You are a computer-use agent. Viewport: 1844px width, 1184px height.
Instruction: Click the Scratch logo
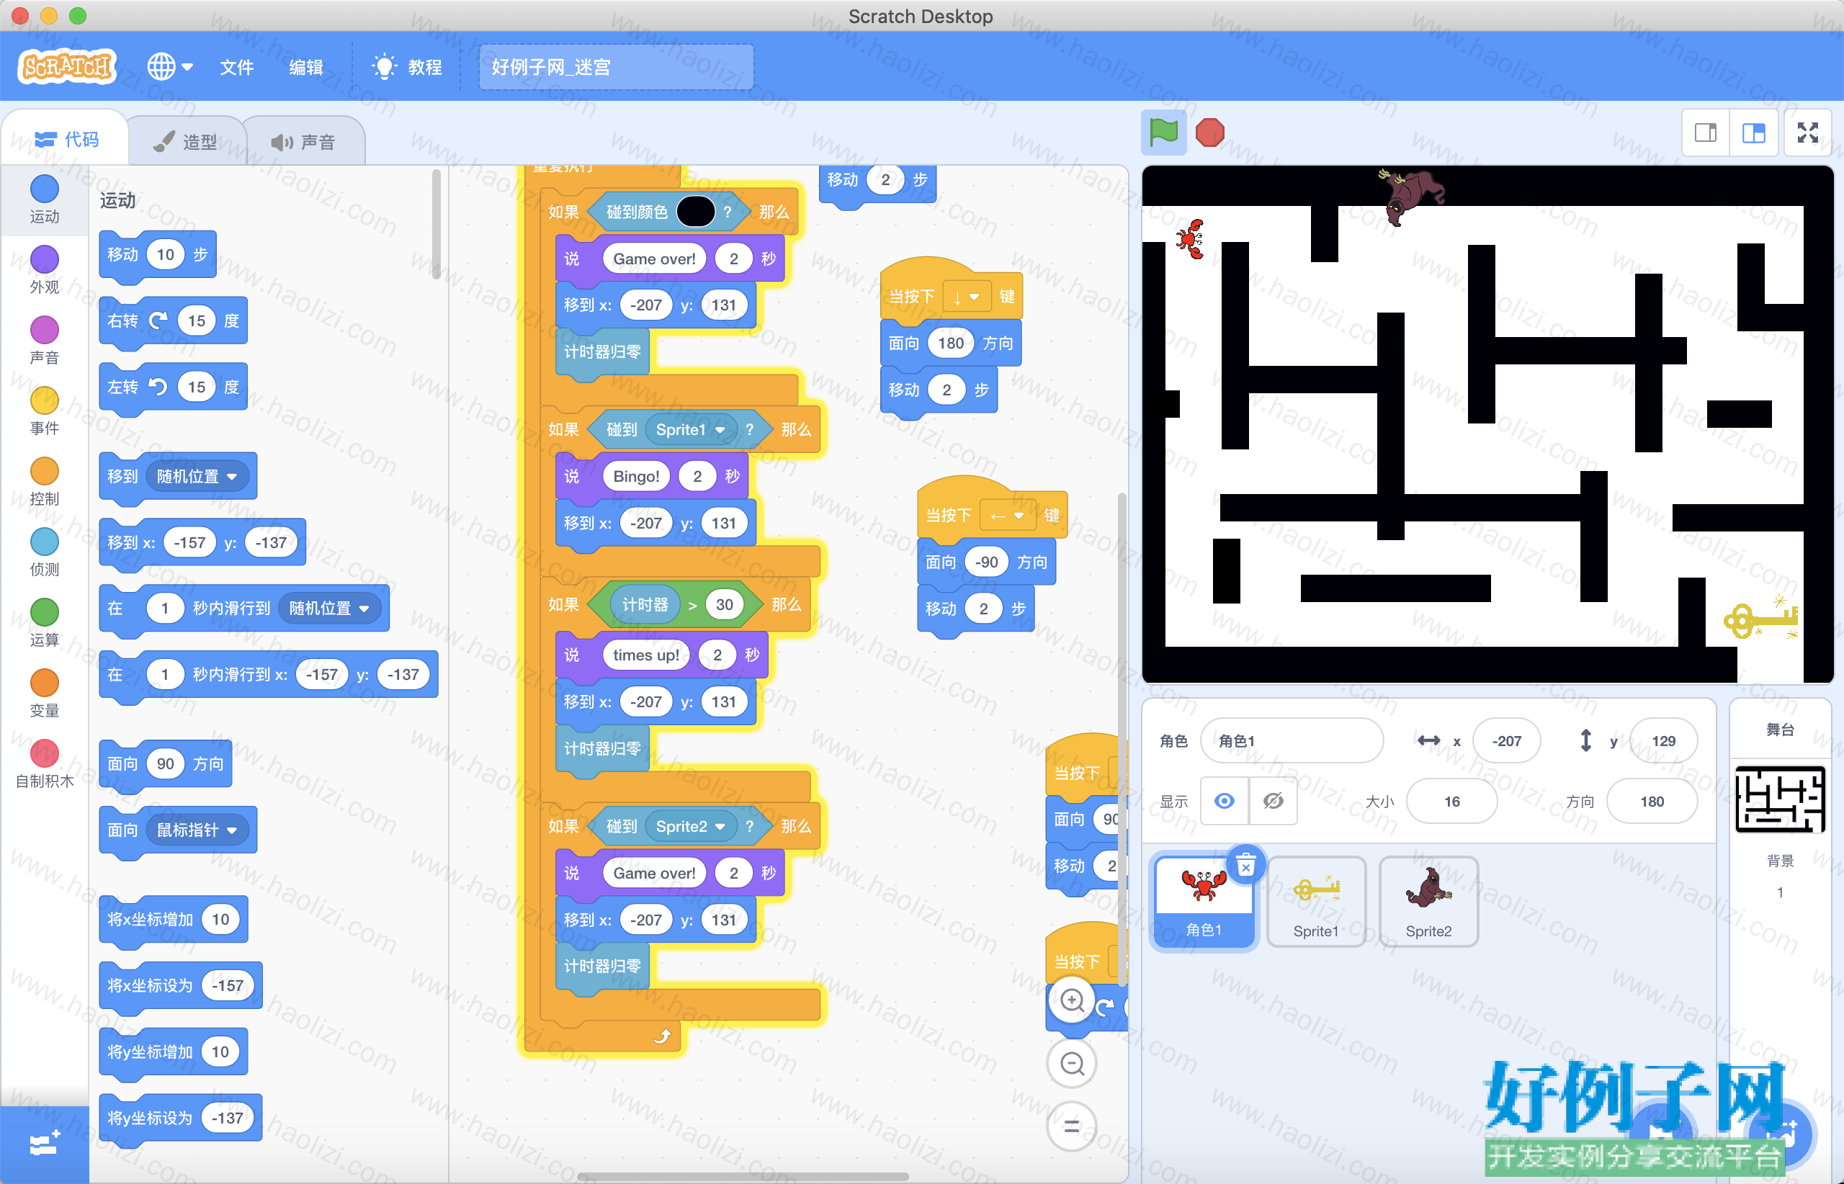[x=67, y=67]
